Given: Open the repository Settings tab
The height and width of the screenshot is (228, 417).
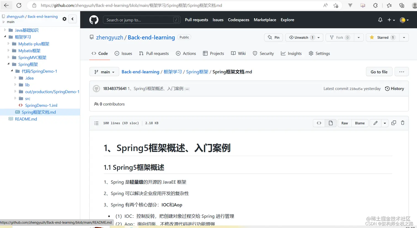Looking at the screenshot, I should (x=319, y=53).
